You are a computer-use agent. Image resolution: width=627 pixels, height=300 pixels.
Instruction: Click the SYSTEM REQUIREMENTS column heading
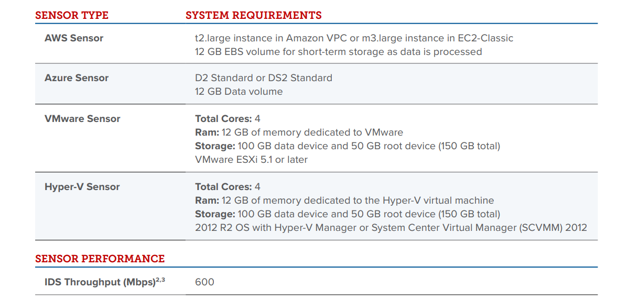pyautogui.click(x=254, y=15)
